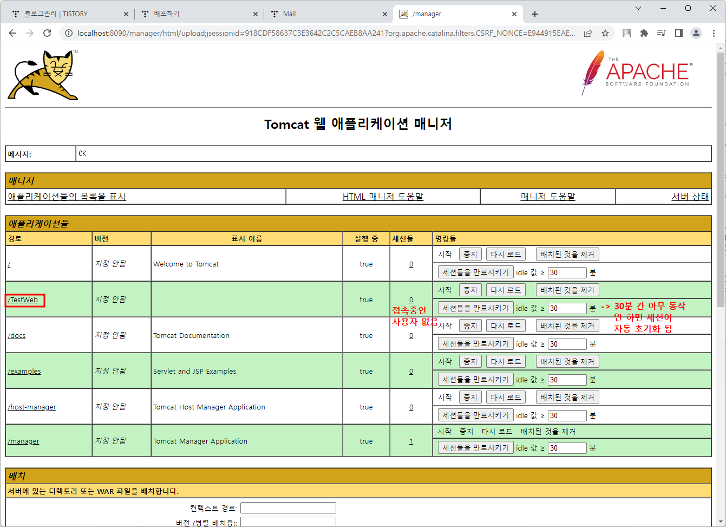The width and height of the screenshot is (726, 527).
Task: Switch to 블로그관리 TISTORY tab
Action: click(67, 14)
